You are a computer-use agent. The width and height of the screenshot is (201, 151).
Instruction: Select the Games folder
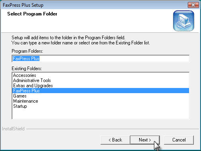tap(20, 96)
